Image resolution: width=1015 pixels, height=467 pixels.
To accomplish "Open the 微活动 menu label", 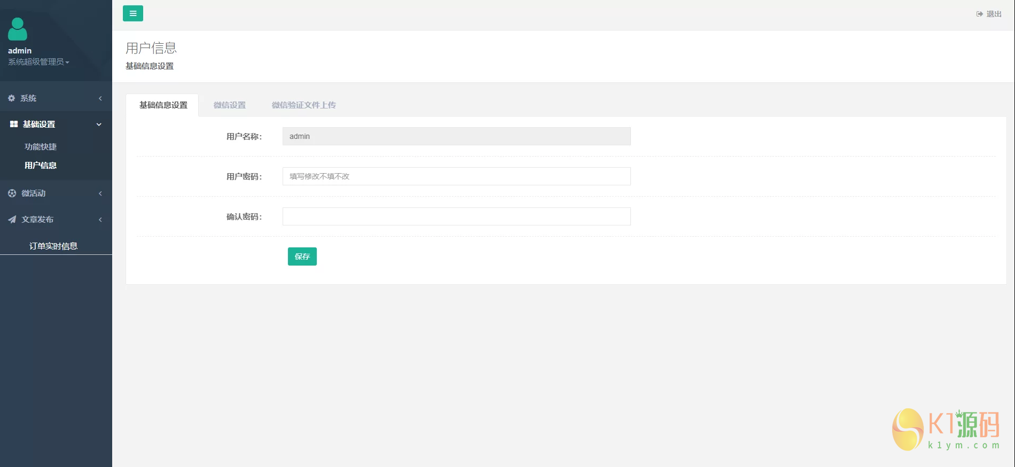I will coord(33,193).
